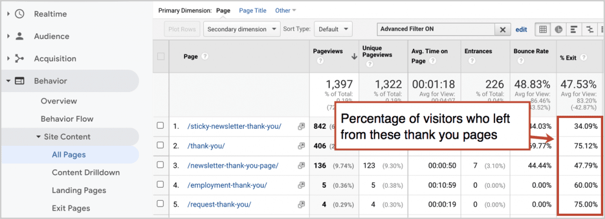Open Content Drilldown report
Image resolution: width=605 pixels, height=219 pixels.
(x=86, y=172)
